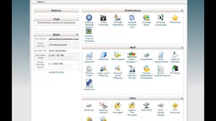Click the 0 / 2500 MB value
Image resolution: width=216 pixels, height=121 pixels.
tap(56, 64)
